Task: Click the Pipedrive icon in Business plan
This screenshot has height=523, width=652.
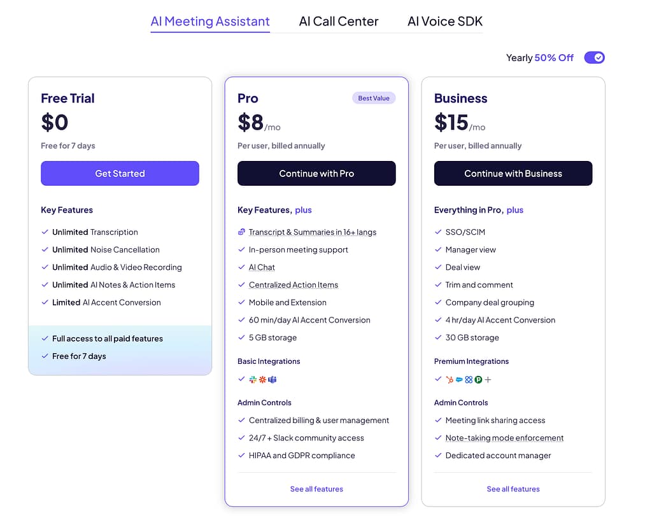Action: pos(478,379)
